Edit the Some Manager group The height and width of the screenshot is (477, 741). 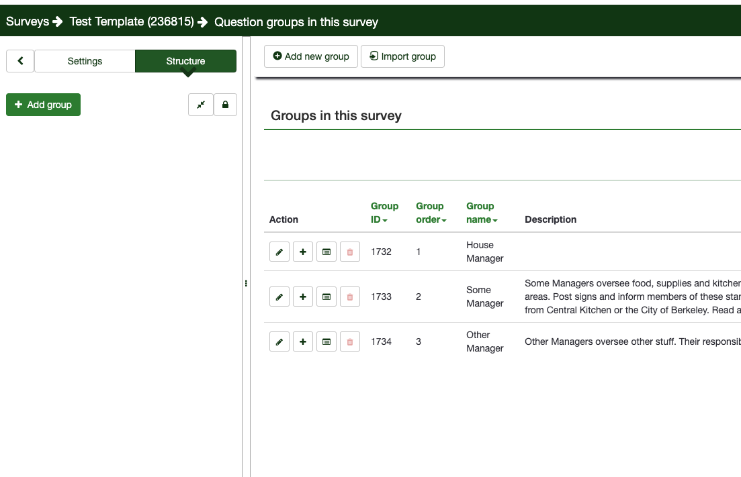coord(279,297)
